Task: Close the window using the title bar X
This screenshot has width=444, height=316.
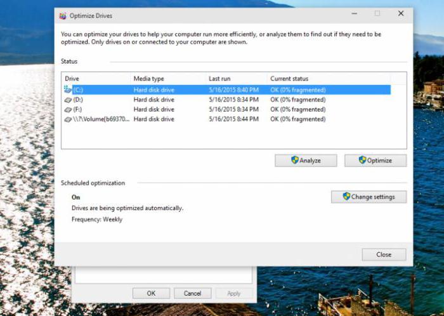Action: [x=401, y=13]
